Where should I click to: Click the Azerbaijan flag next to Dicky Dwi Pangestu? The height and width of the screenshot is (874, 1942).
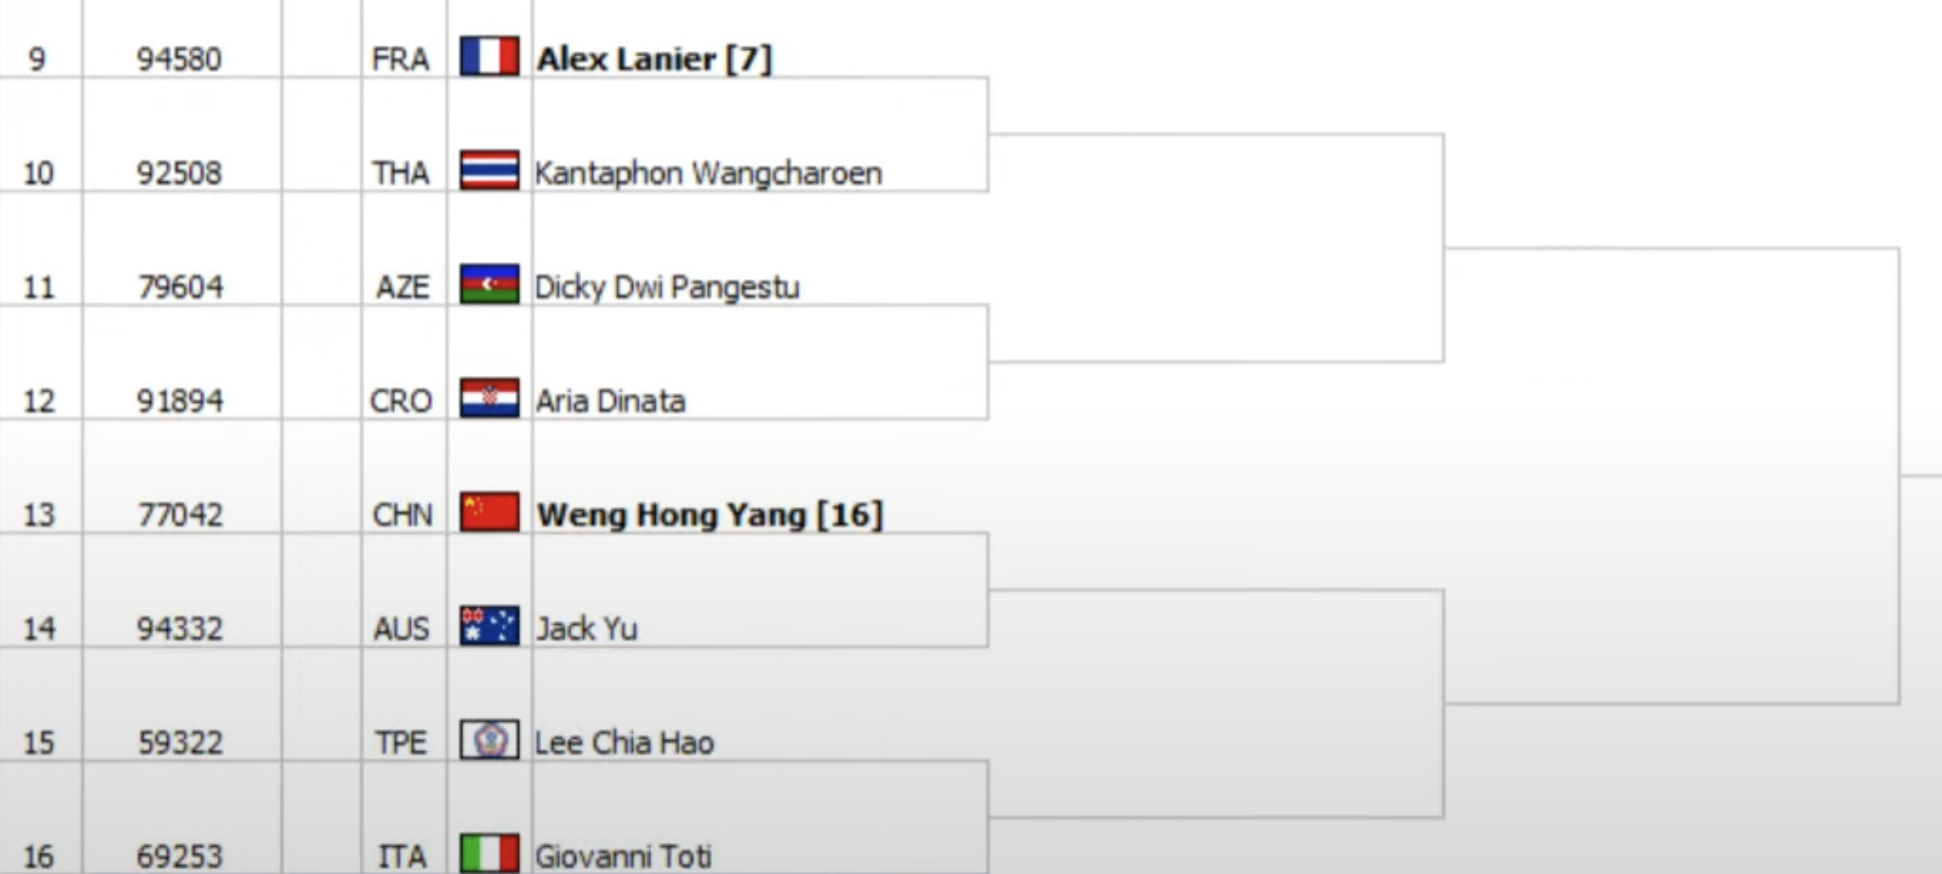point(489,283)
